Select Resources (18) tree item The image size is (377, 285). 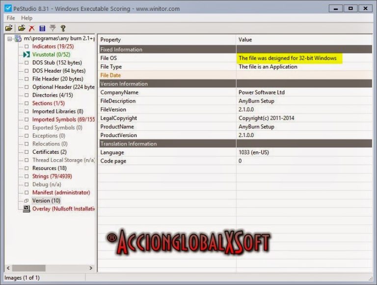point(49,168)
